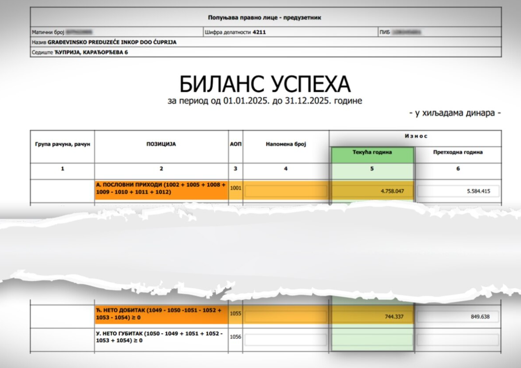
Task: Click the Напомена број field for AOP 1056
Action: (x=286, y=340)
